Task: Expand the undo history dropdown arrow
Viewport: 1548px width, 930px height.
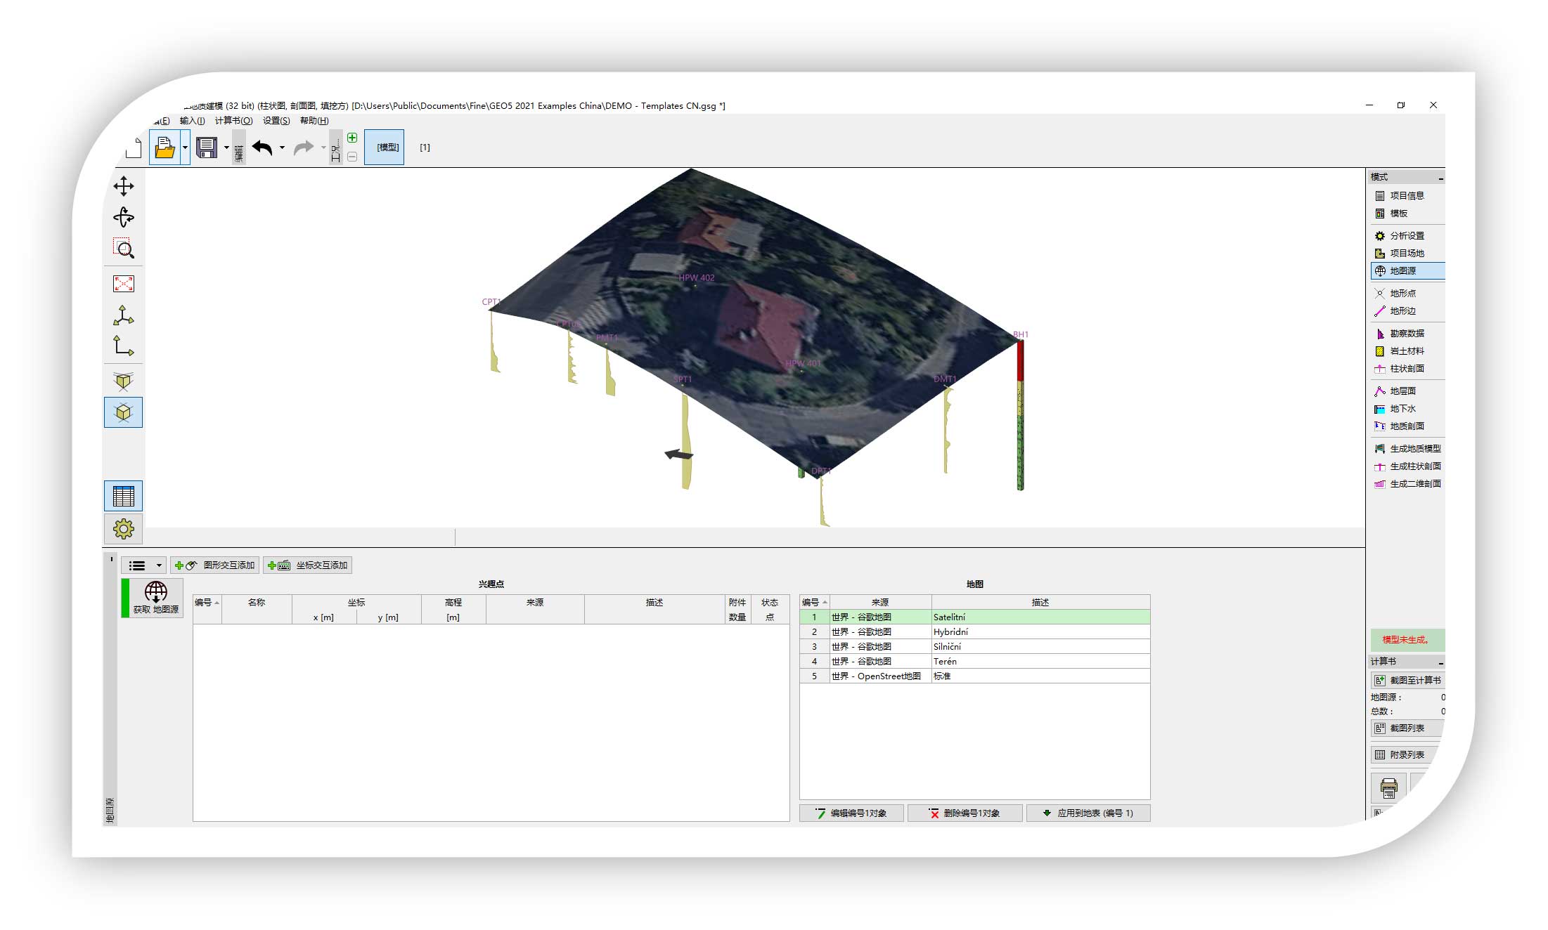Action: pyautogui.click(x=282, y=148)
